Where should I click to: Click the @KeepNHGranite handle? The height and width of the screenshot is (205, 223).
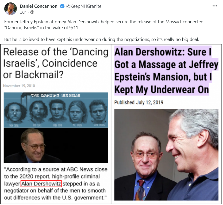click(x=84, y=6)
